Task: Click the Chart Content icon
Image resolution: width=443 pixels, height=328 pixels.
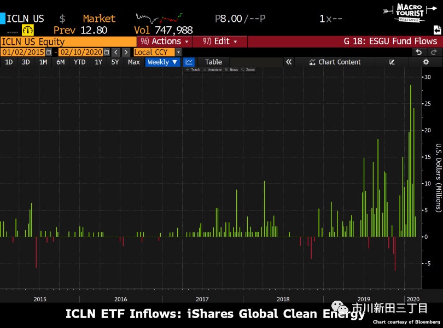Action: click(x=312, y=62)
